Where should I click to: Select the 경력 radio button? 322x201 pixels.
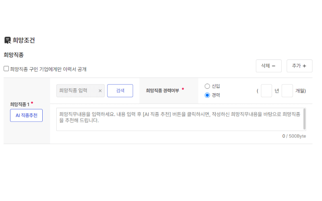(x=207, y=95)
